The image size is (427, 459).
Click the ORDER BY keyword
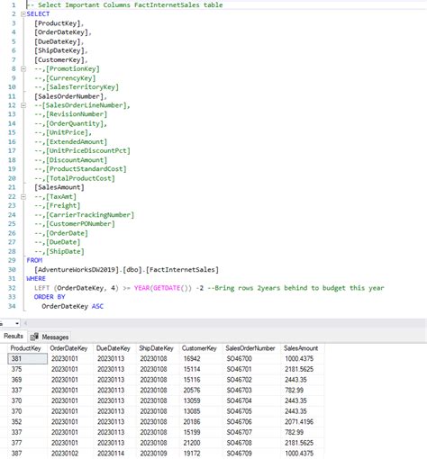tap(50, 297)
